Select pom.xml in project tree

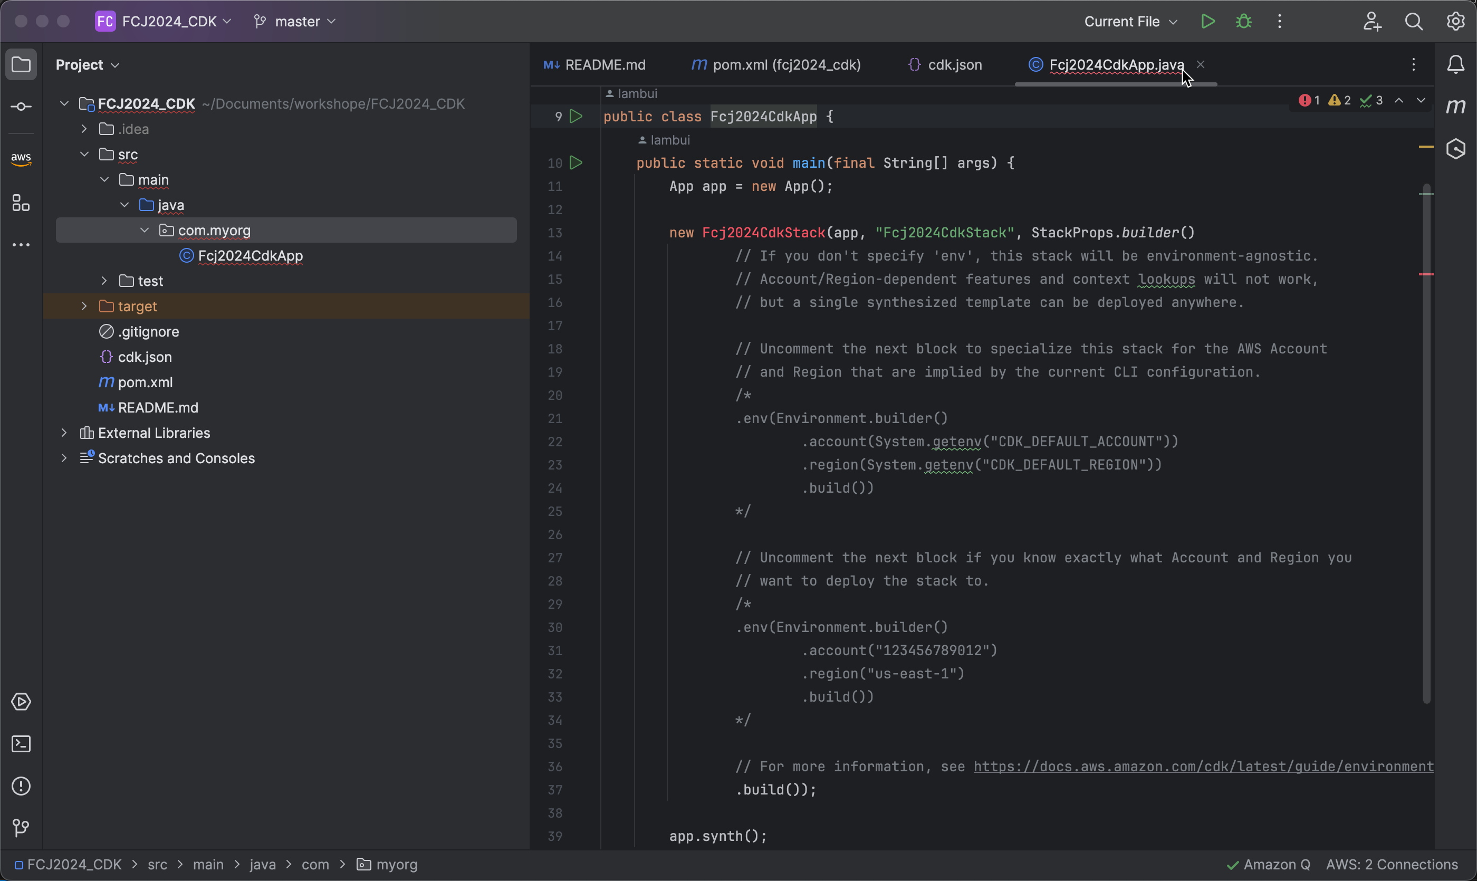click(146, 382)
